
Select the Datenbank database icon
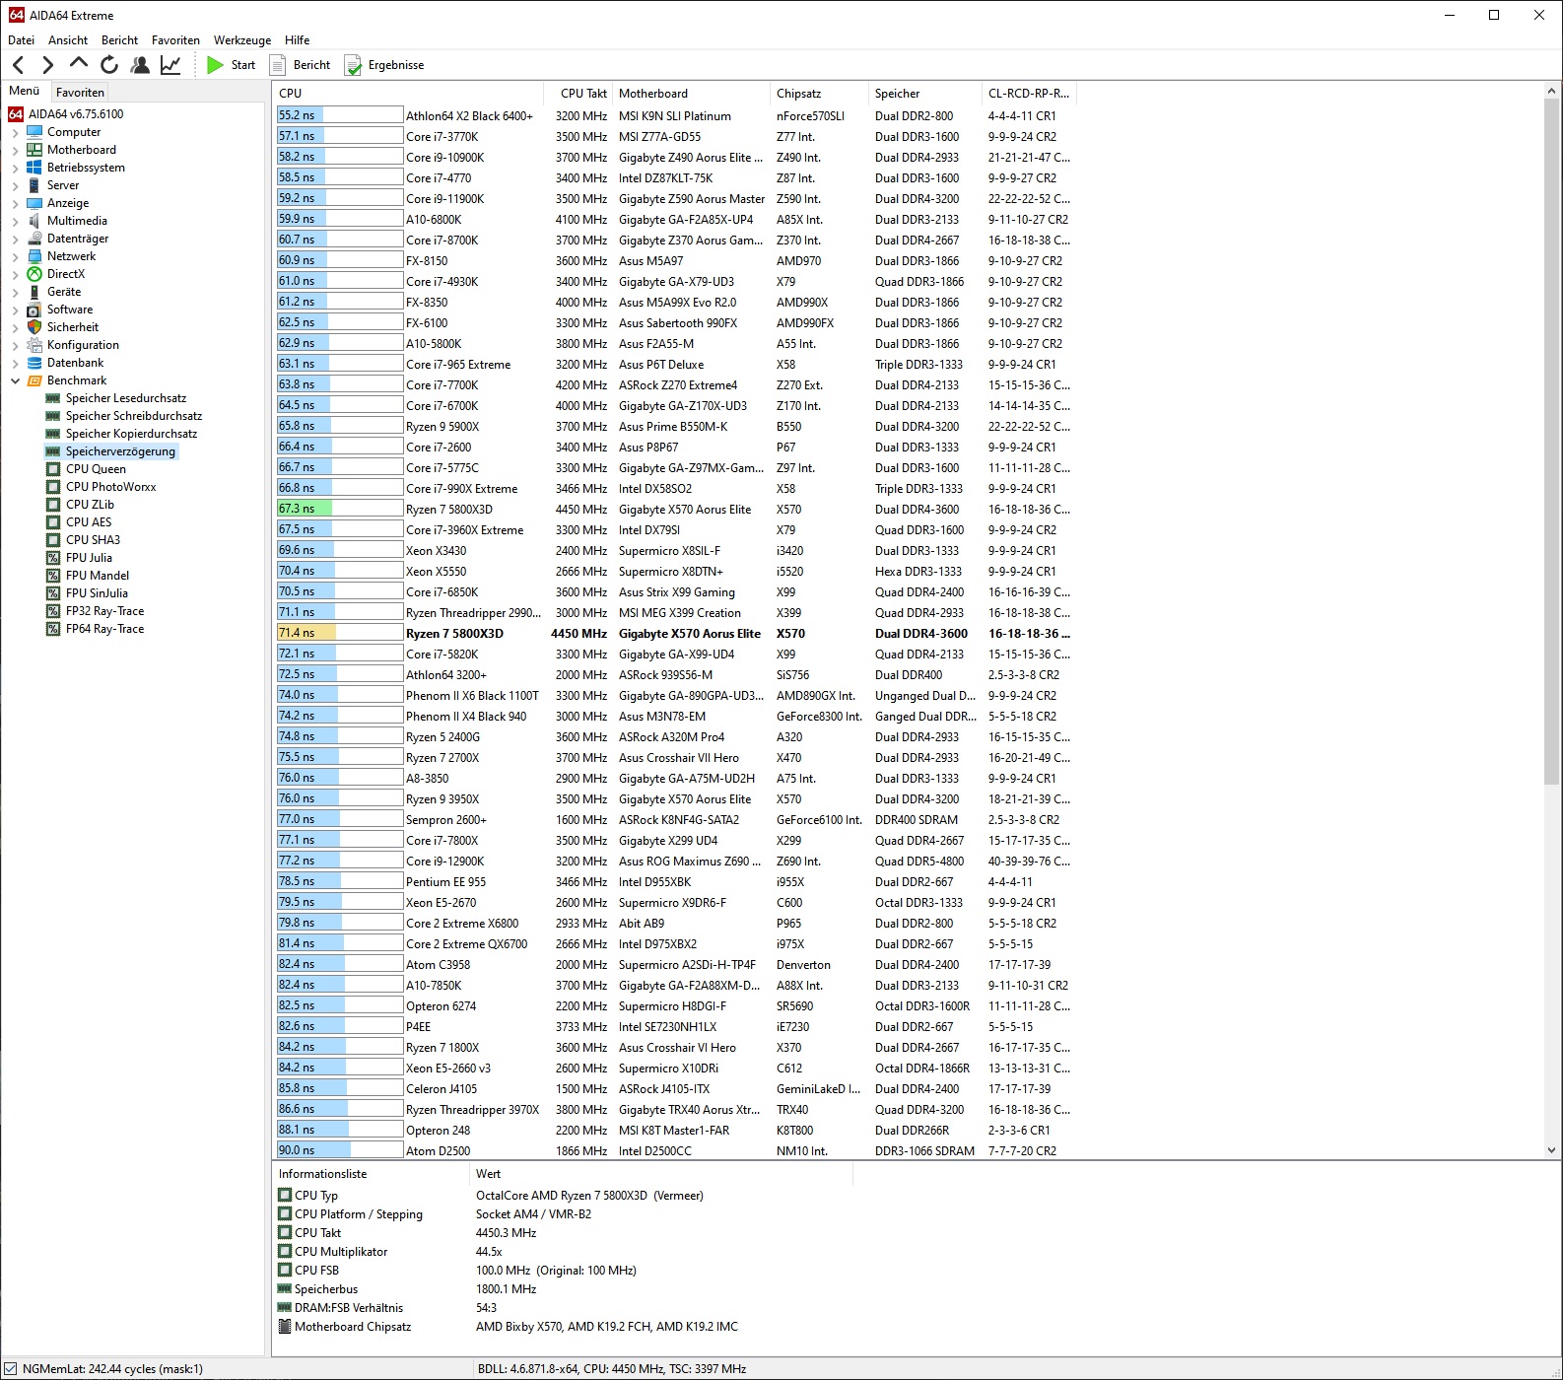[x=34, y=363]
